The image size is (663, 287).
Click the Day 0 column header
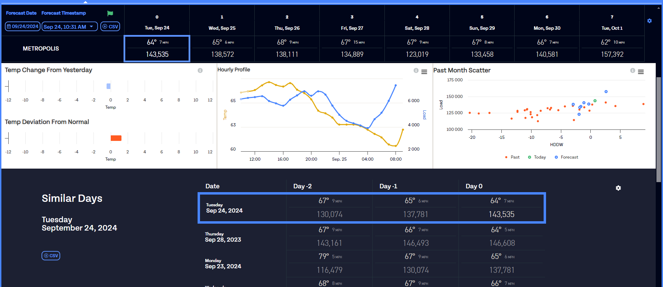474,186
